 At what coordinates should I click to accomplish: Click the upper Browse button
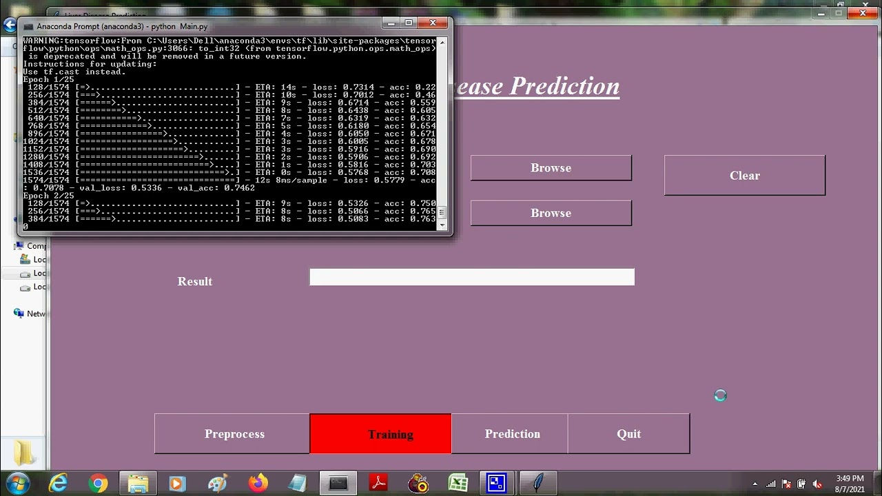point(551,168)
